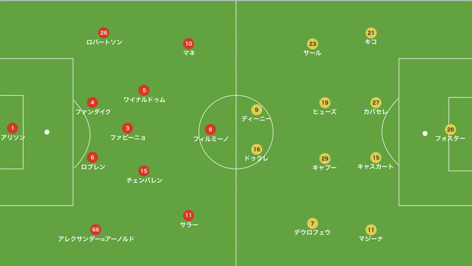Click yellow number 9 ディーニー marker
Screen dimensions: 472x266
click(257, 110)
